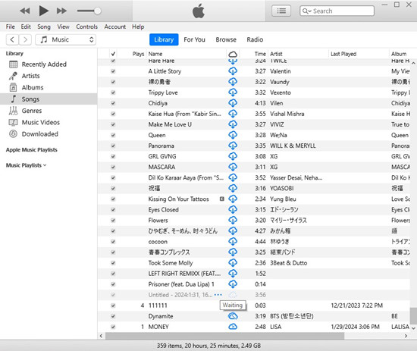Open the Up Next list icon
Viewport: 417px width, 351px height.
click(x=281, y=11)
